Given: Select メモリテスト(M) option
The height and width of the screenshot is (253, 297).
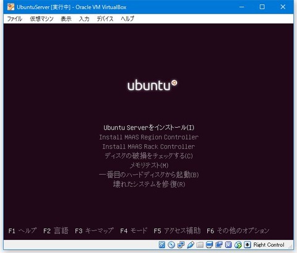Looking at the screenshot, I should (148, 165).
